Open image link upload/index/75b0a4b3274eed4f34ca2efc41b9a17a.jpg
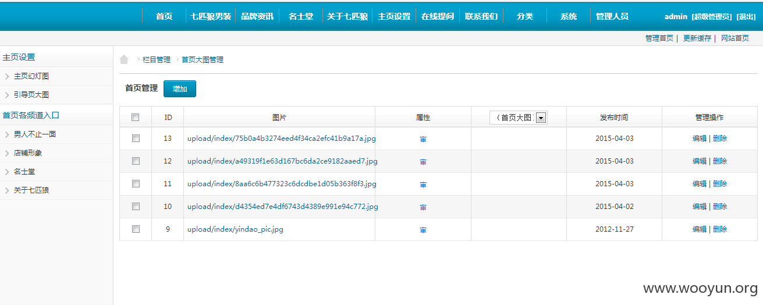Viewport: 763px width, 305px height. (x=282, y=139)
